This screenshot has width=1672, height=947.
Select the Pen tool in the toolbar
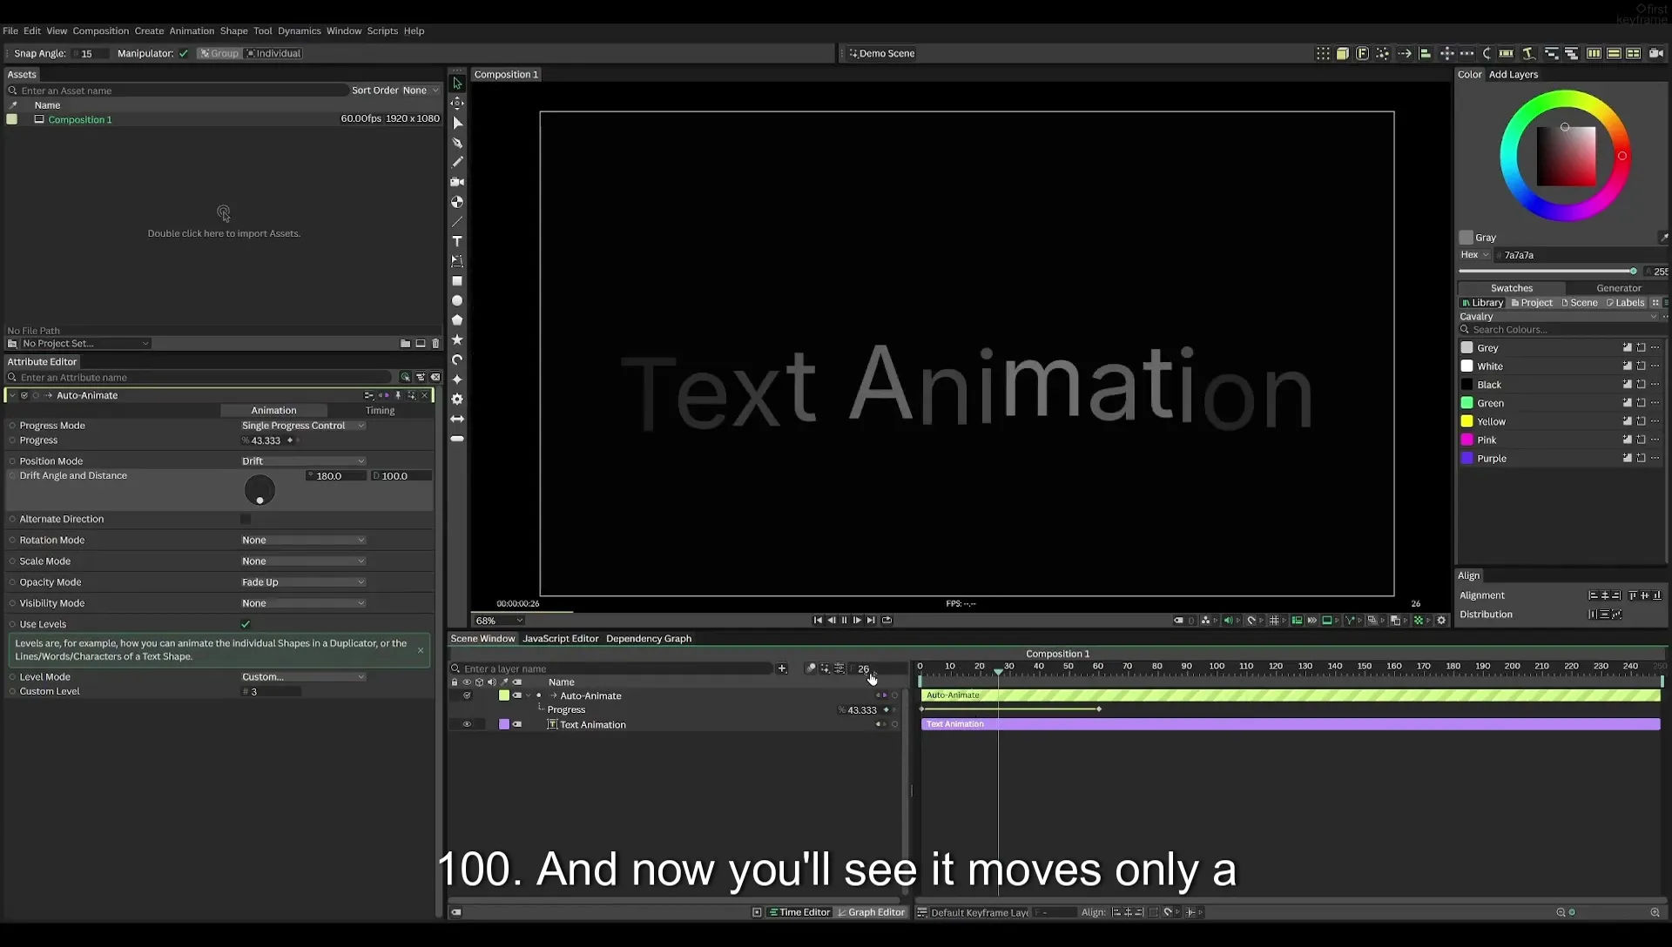point(457,143)
